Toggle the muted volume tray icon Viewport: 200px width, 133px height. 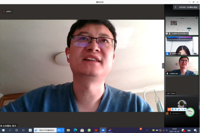pos(167,130)
